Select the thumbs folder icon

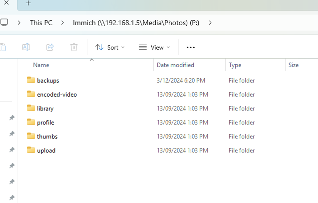pos(31,136)
